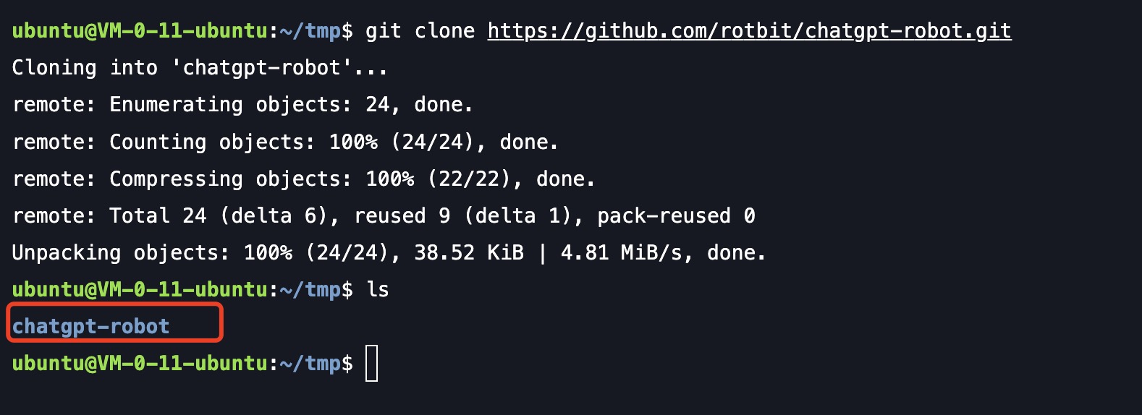Image resolution: width=1142 pixels, height=415 pixels.
Task: Click the terminal cursor block at prompt
Action: [371, 363]
